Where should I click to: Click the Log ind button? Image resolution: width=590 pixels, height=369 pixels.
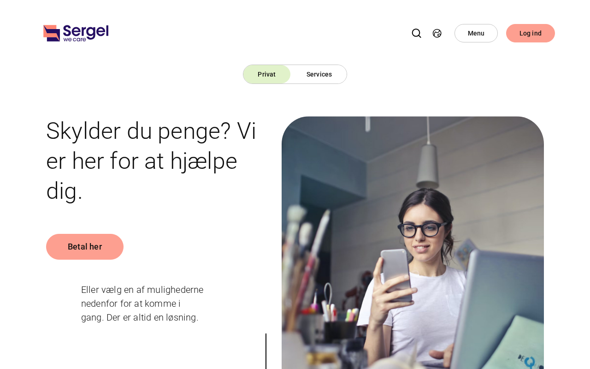[x=531, y=33]
